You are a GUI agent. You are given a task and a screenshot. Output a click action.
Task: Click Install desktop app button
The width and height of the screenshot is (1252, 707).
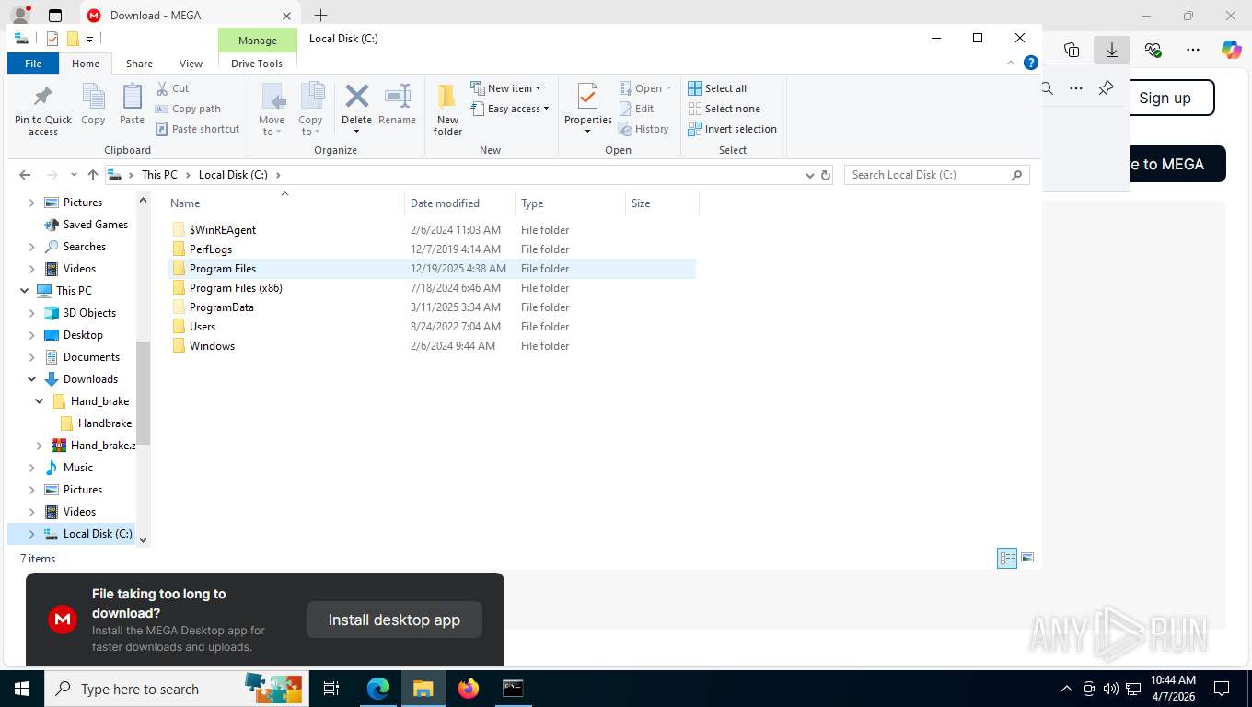coord(394,620)
